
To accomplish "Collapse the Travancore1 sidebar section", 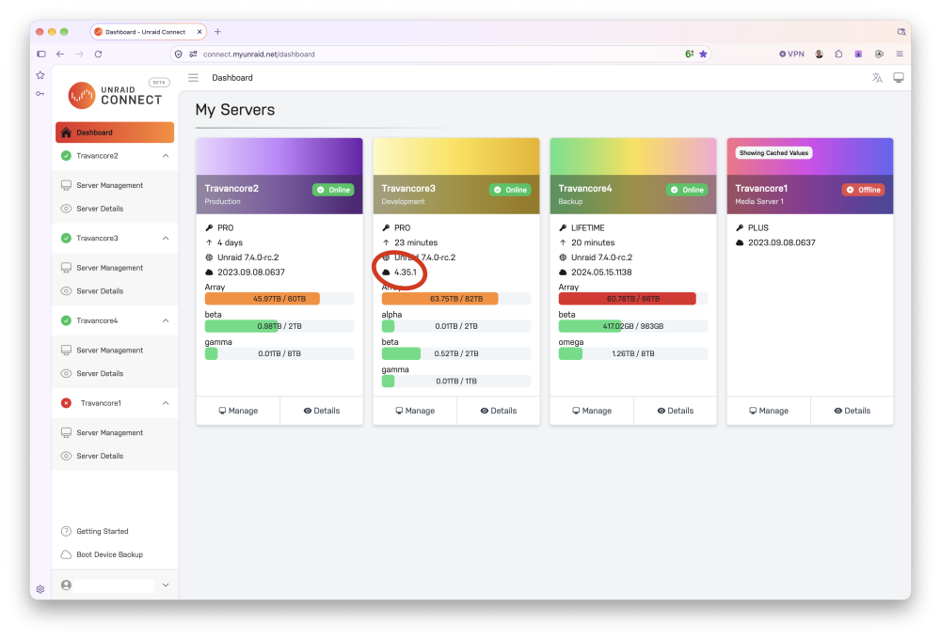I will point(166,403).
